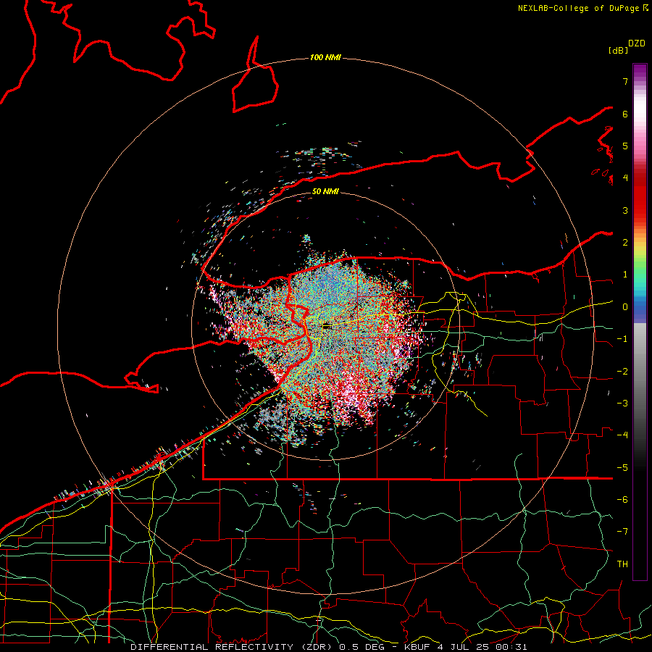This screenshot has width=652, height=652.
Task: Click the 5 value on the color scale
Action: (x=625, y=146)
